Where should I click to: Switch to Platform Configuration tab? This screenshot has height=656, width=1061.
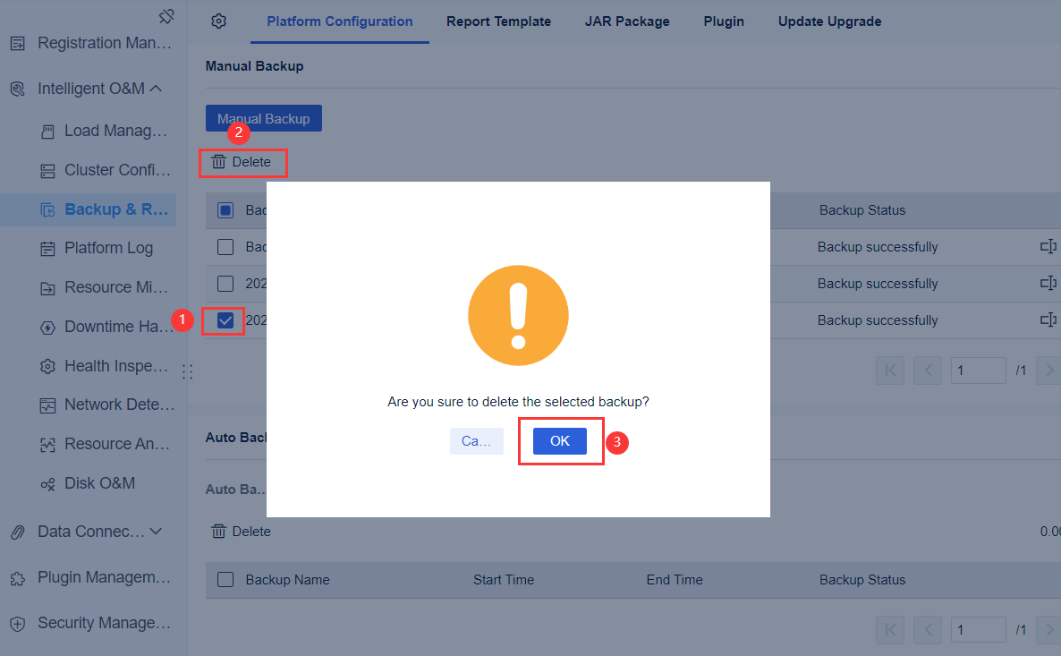point(340,21)
